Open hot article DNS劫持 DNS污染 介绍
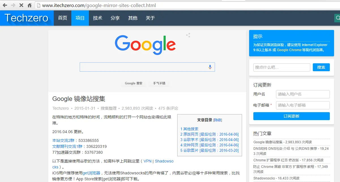 tap(291, 151)
